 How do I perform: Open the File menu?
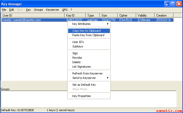pos(4,10)
